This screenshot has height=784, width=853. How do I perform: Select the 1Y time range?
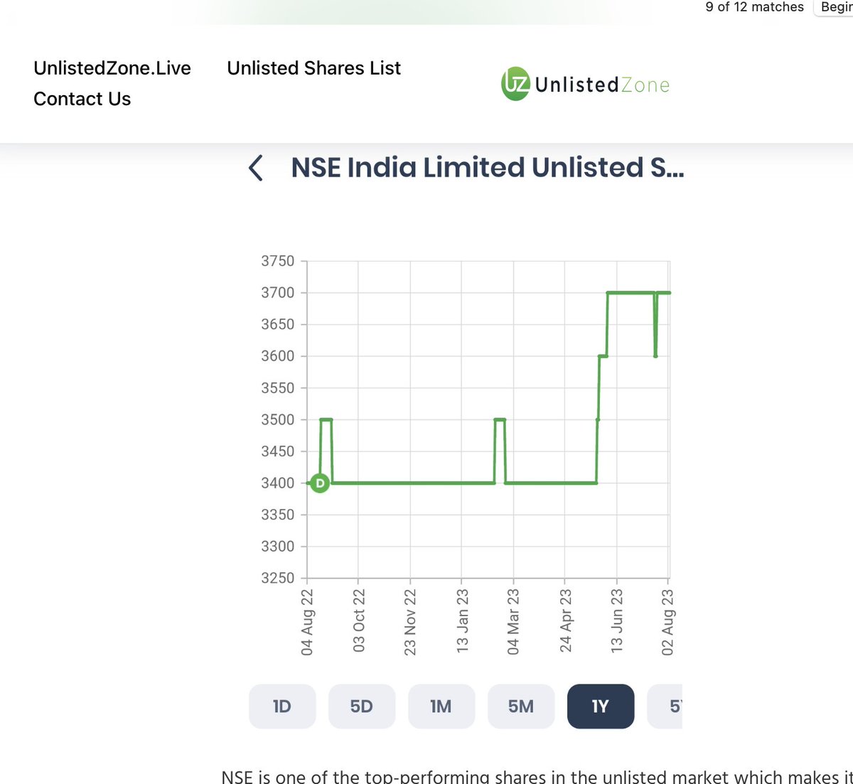[x=601, y=707]
